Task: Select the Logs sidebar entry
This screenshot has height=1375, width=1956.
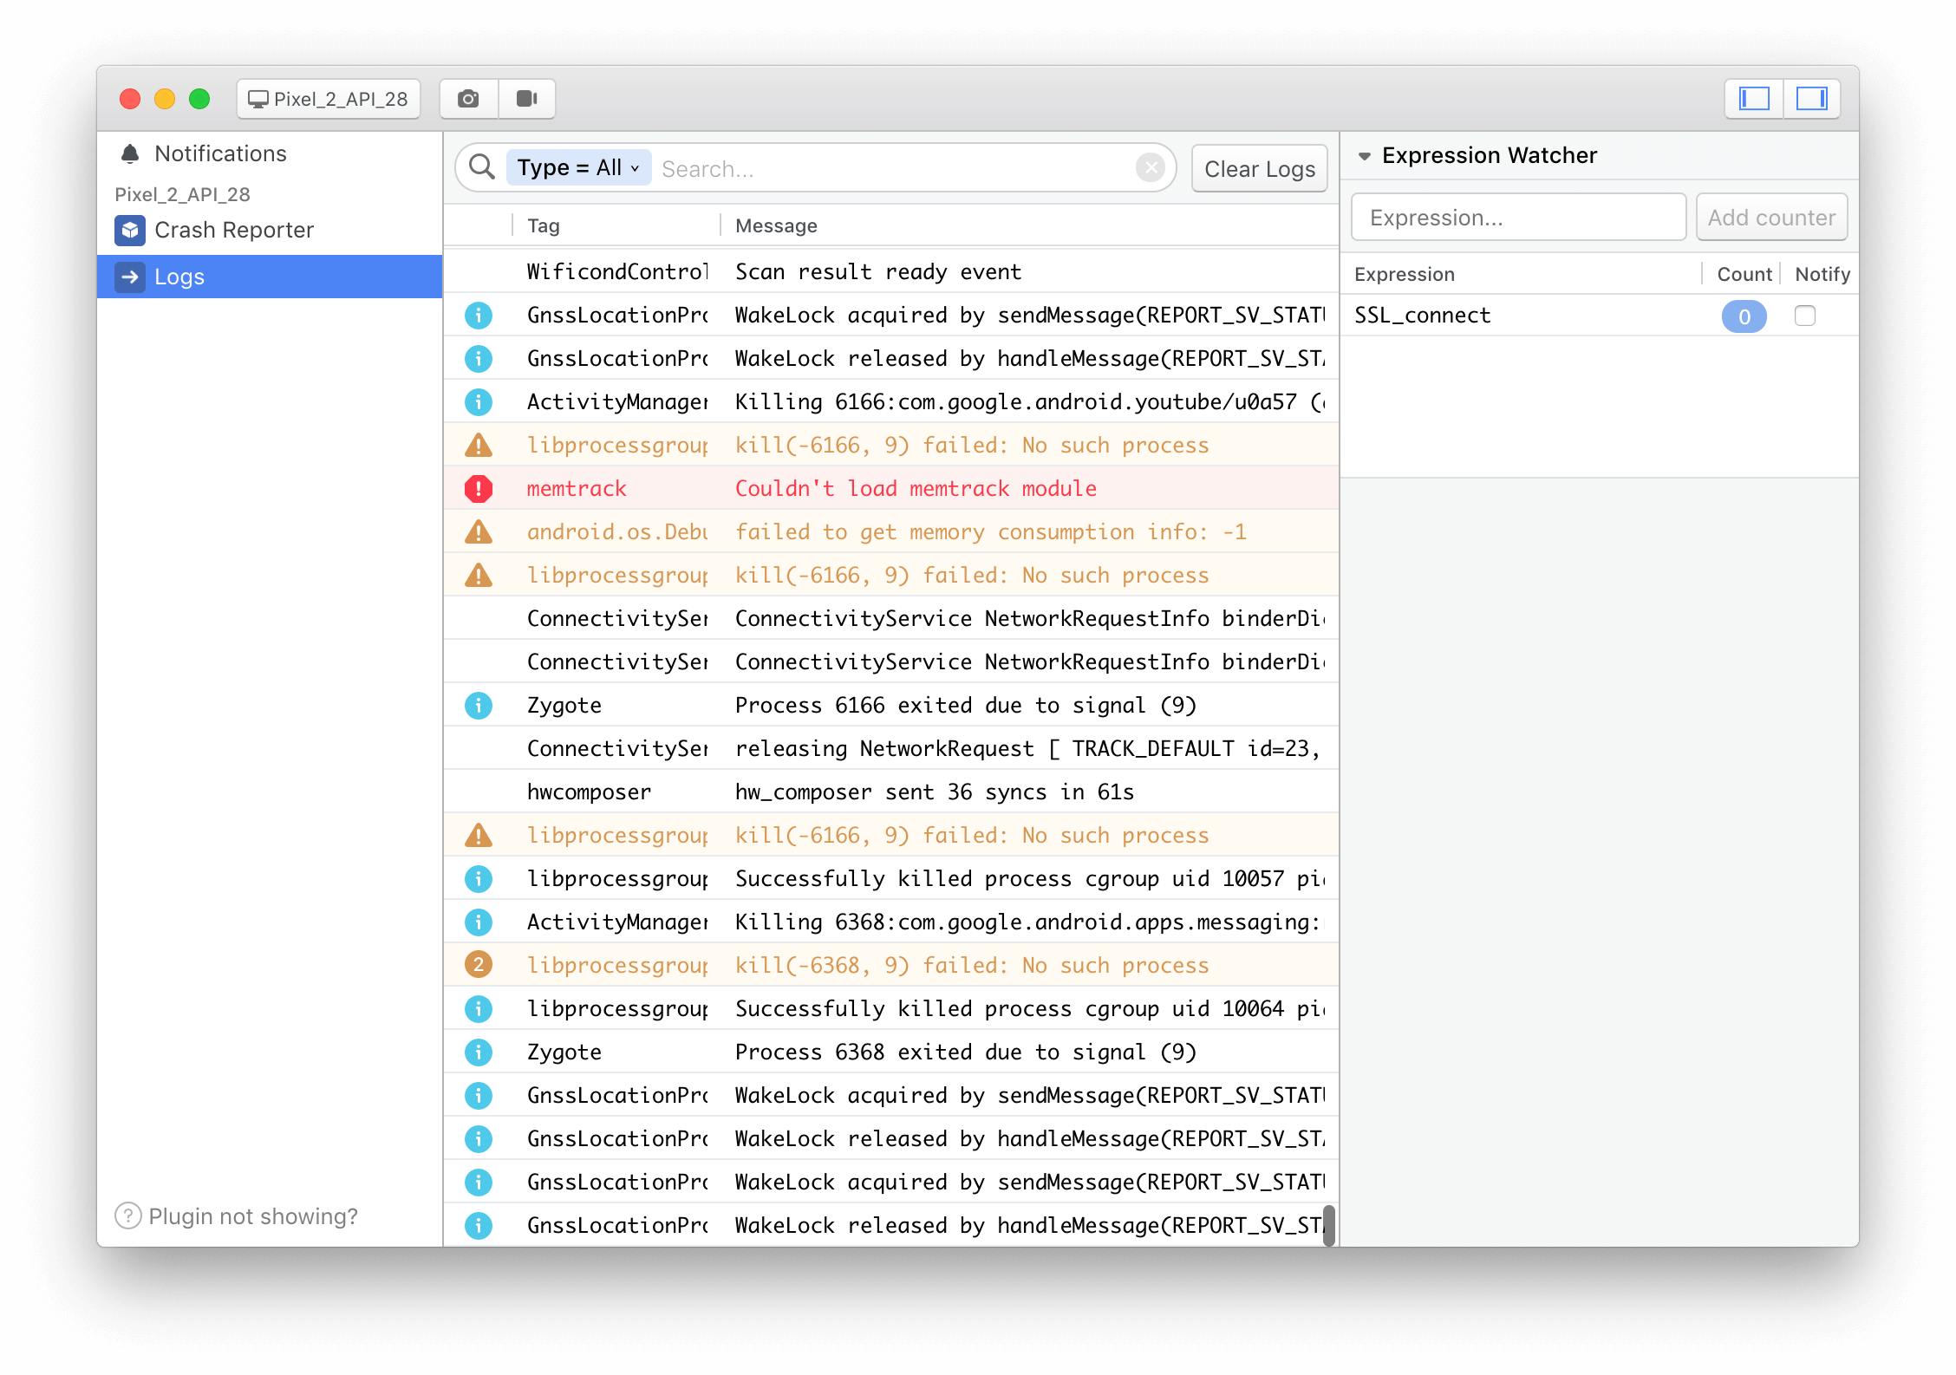Action: pos(179,277)
